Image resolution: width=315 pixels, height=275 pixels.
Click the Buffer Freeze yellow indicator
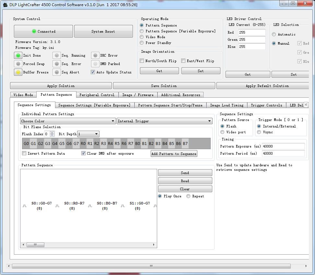(18, 72)
